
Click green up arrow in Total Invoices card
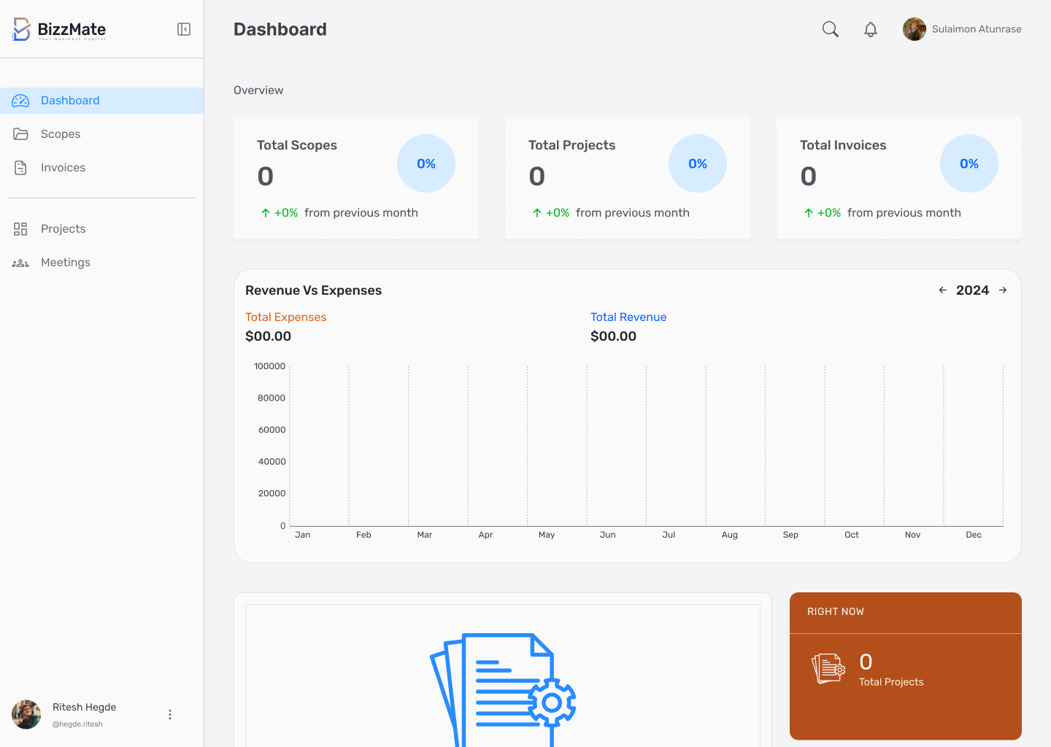click(x=809, y=213)
